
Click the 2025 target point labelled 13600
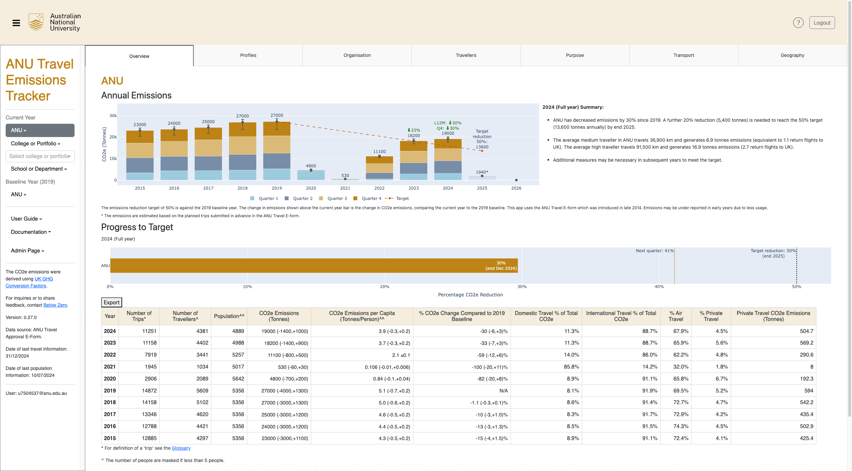(482, 151)
